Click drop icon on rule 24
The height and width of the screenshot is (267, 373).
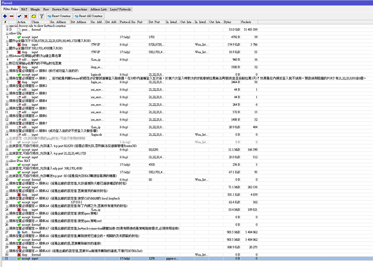(x=19, y=210)
